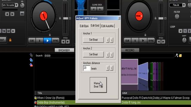The width and height of the screenshot is (191, 107).
Task: Hit CUE on the right deck
Action: [x=127, y=41]
